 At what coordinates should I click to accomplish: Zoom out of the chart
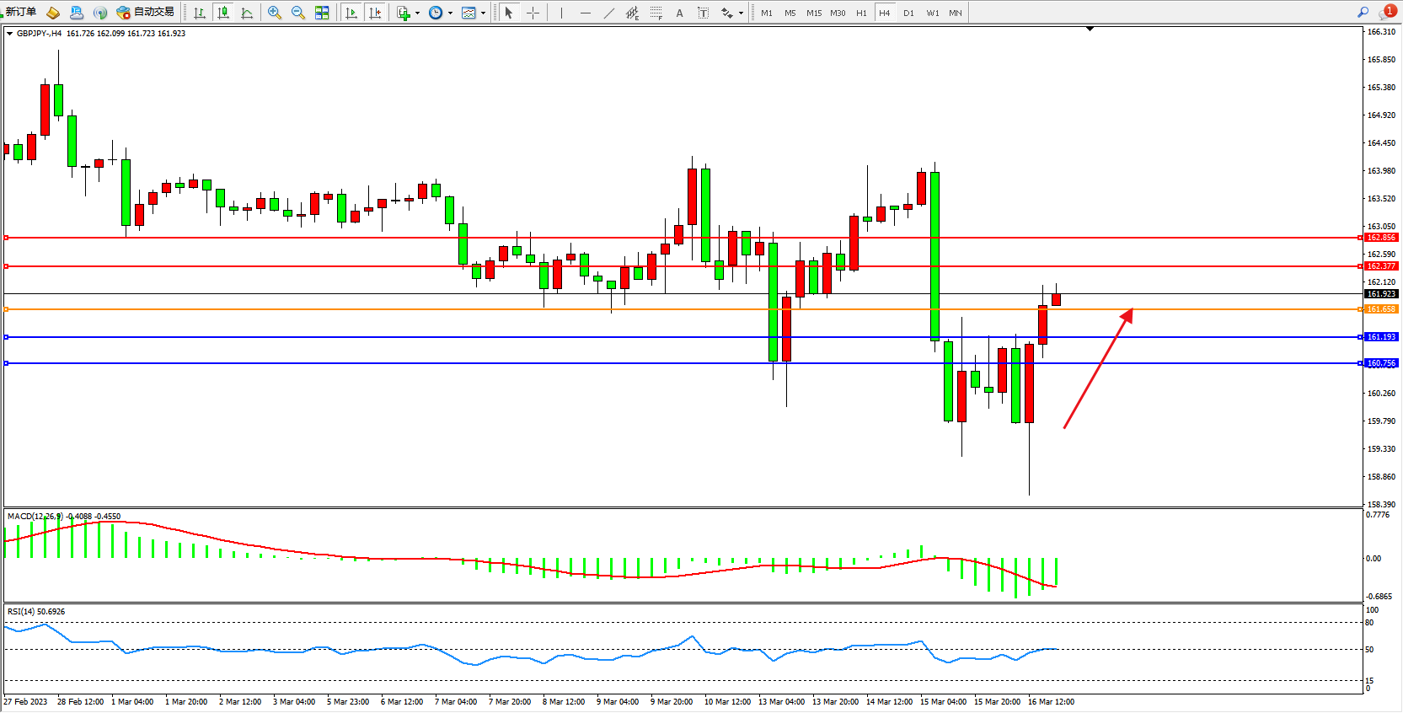[x=298, y=13]
